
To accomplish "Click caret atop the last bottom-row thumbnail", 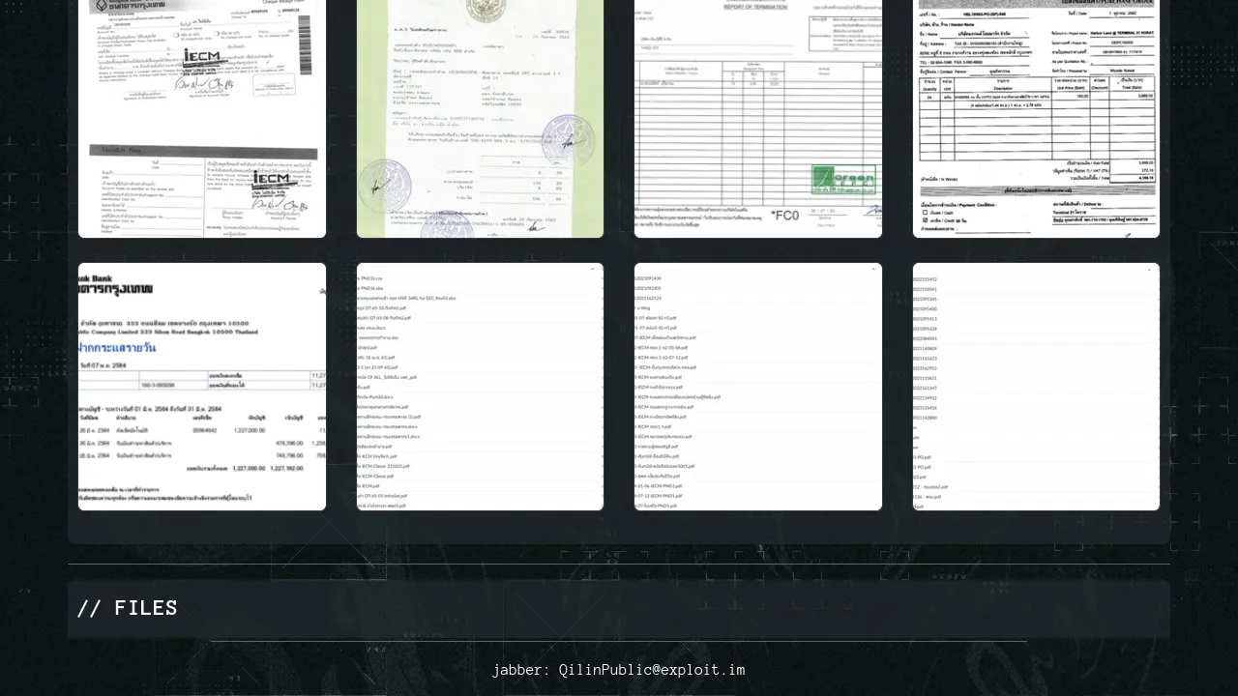I will point(1149,269).
